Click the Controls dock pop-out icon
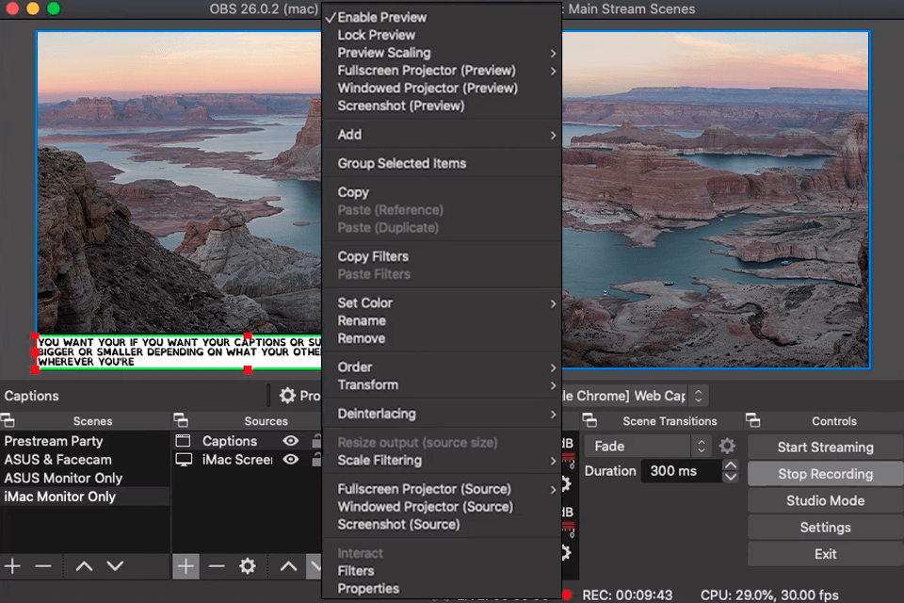Screen dimensions: 904x603 753,420
